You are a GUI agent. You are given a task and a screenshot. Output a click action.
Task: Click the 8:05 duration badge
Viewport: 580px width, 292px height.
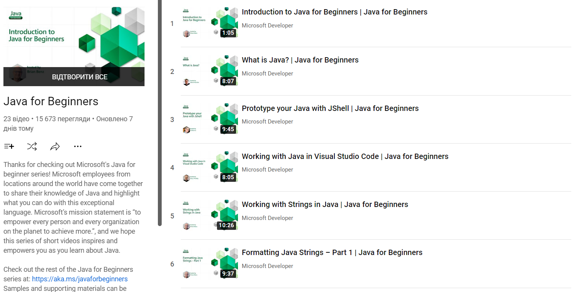click(x=228, y=177)
